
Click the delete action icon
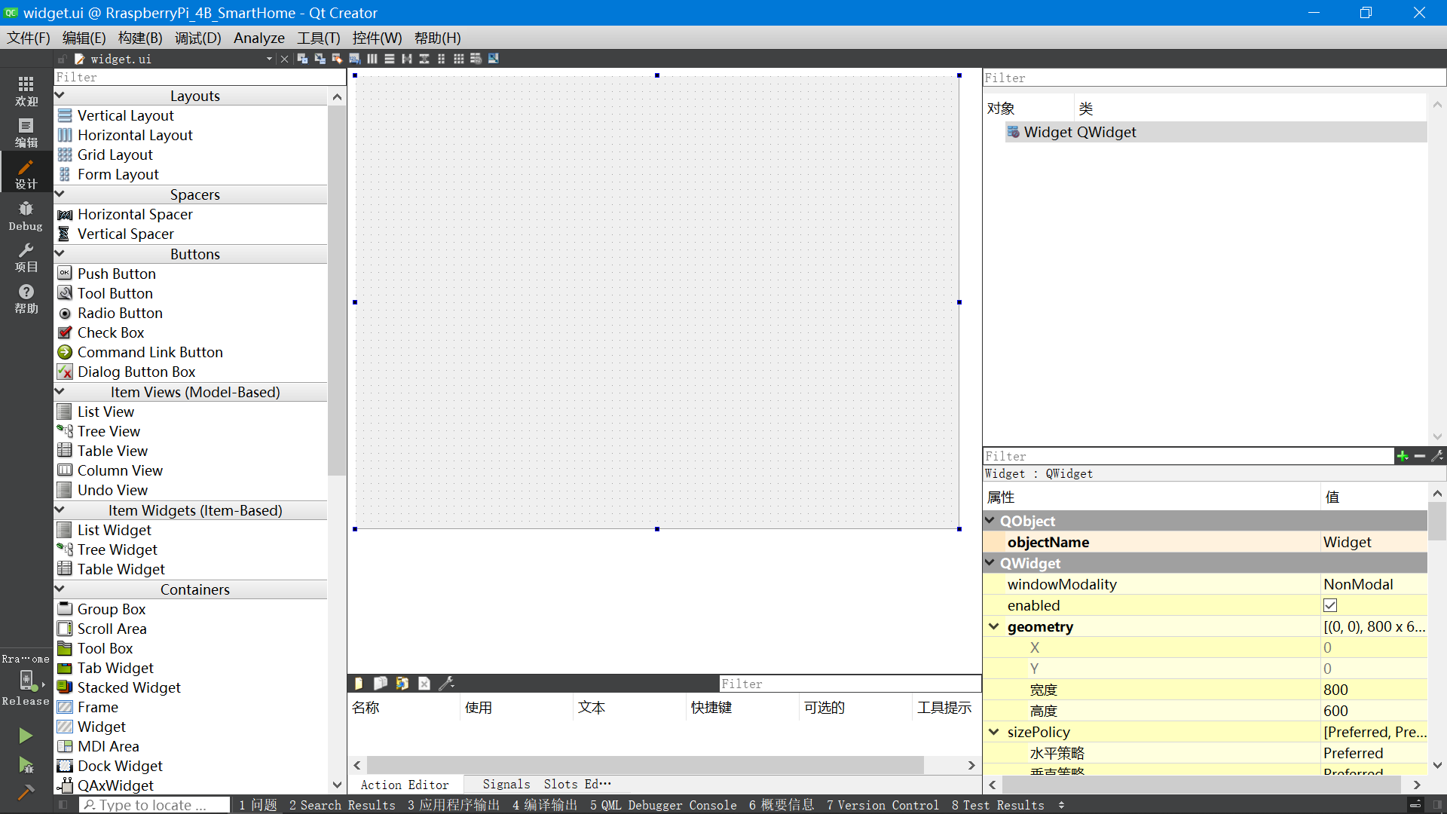424,683
